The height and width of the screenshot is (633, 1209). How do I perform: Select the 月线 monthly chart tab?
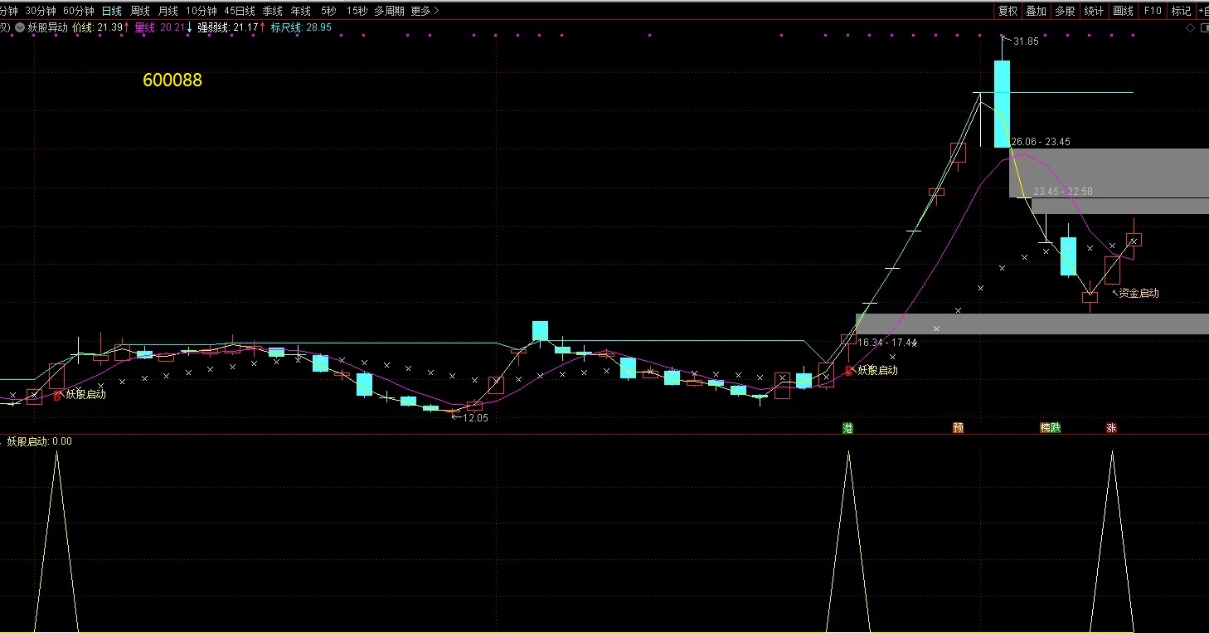(x=168, y=11)
